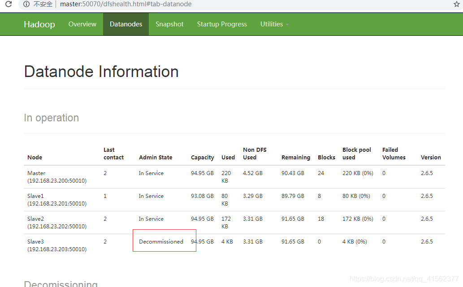Go to the Startup Progress tab
This screenshot has height=287, width=463.
tap(222, 24)
